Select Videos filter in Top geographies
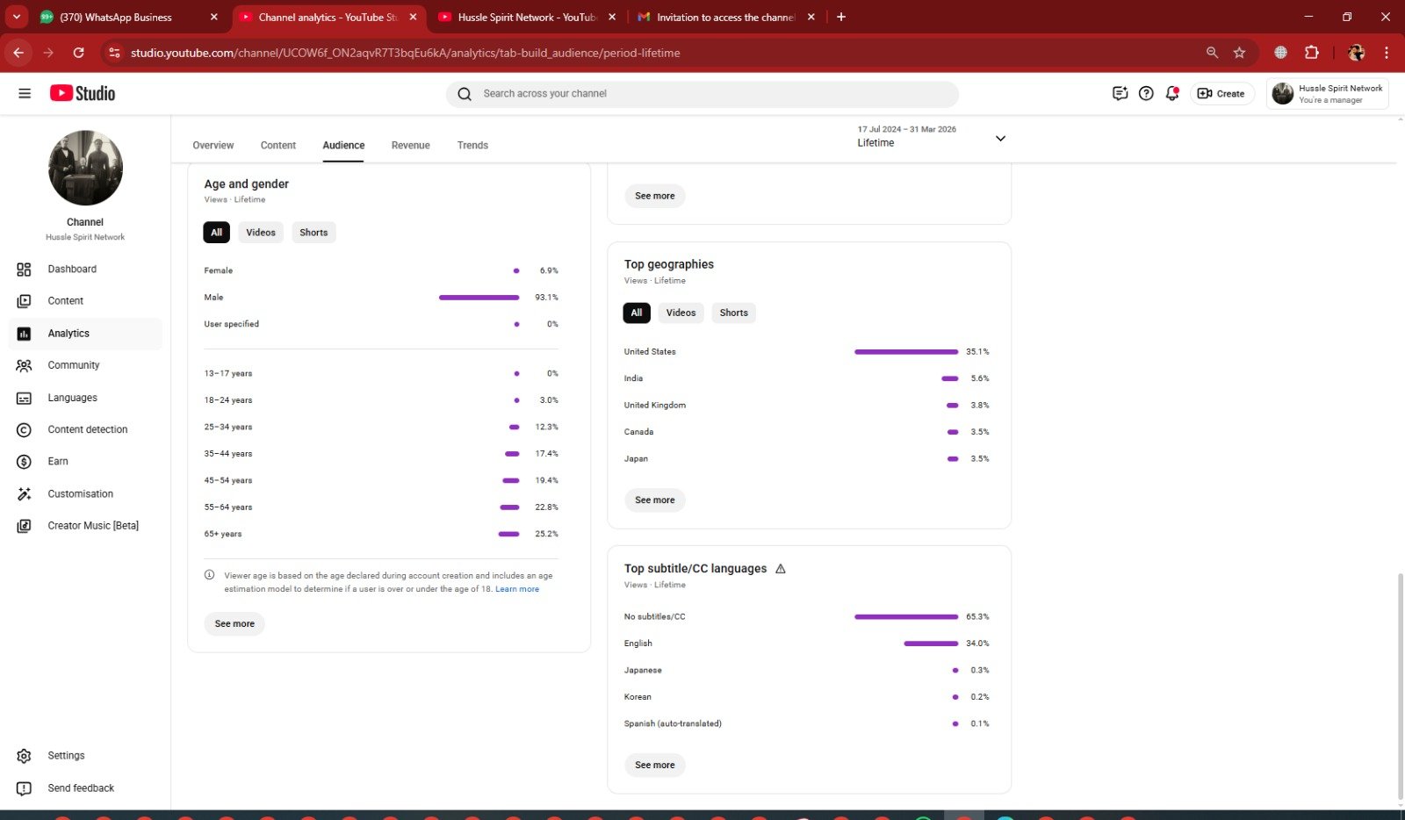Viewport: 1405px width, 820px height. pos(681,313)
